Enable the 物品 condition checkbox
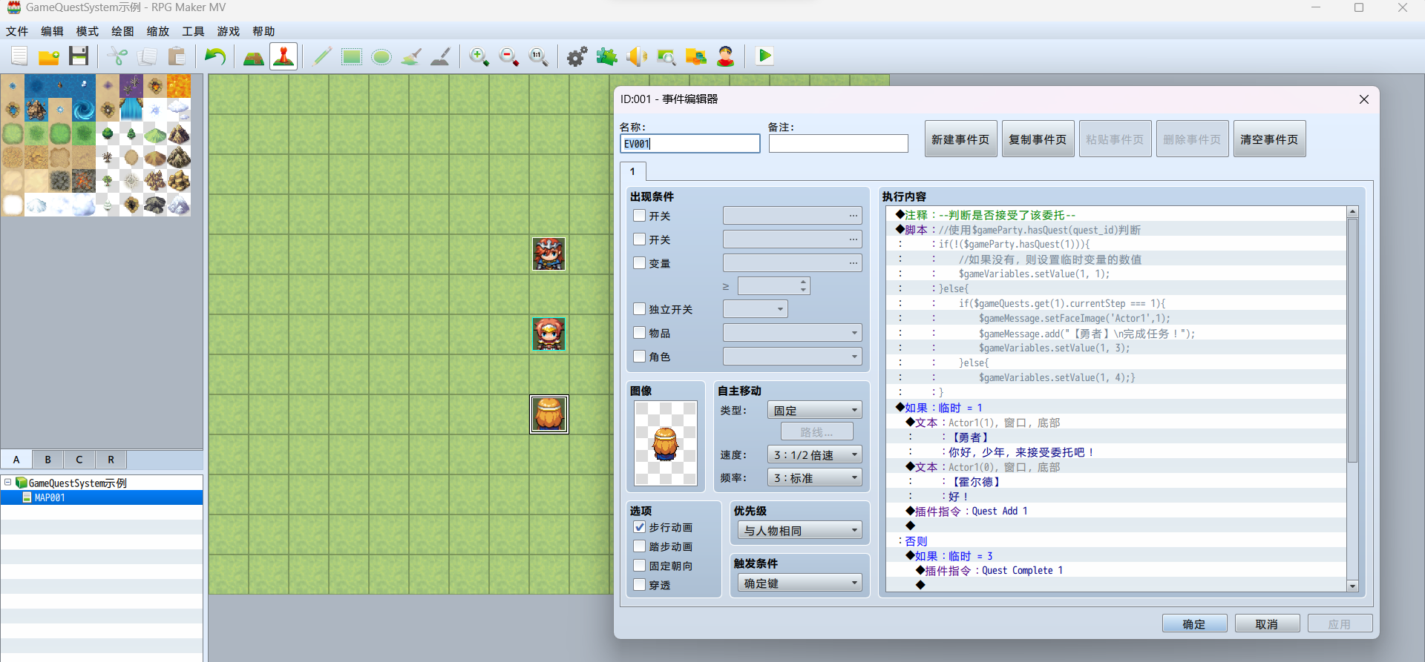The height and width of the screenshot is (662, 1425). point(639,333)
